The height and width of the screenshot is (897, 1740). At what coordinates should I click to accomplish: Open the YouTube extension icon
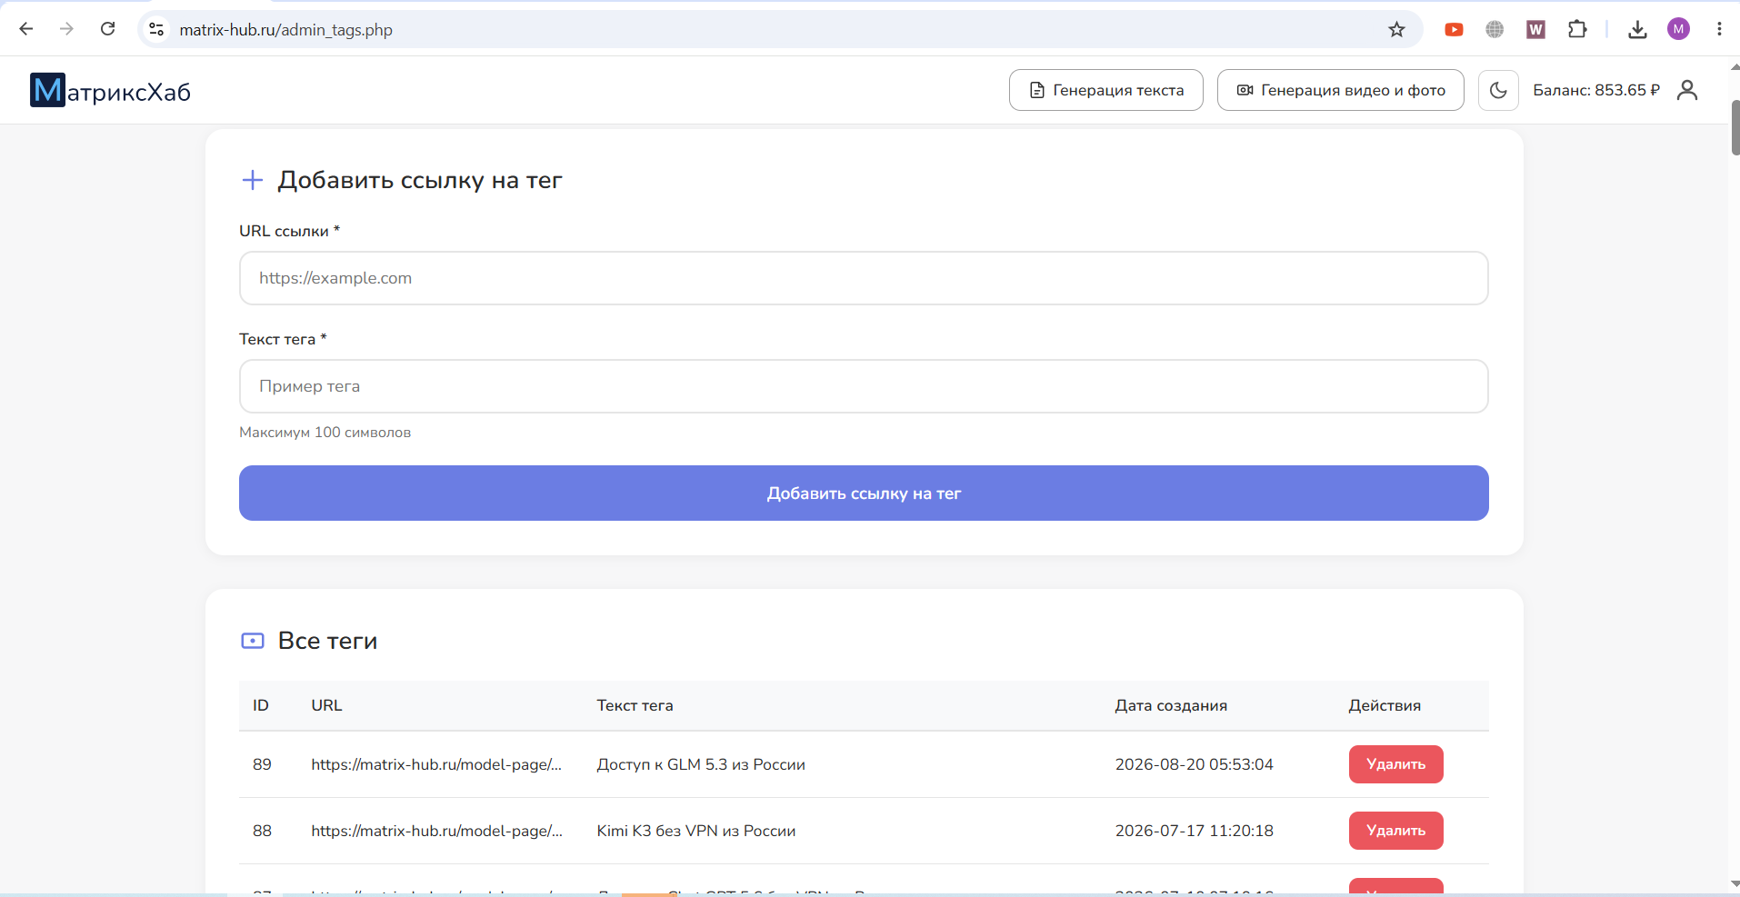(x=1454, y=29)
